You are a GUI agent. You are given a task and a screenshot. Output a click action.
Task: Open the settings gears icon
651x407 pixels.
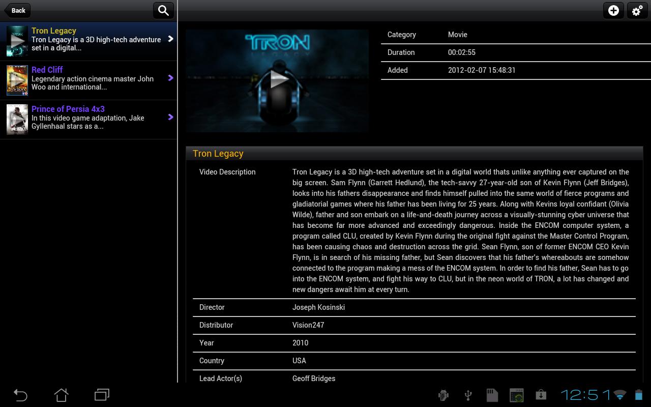pos(637,10)
